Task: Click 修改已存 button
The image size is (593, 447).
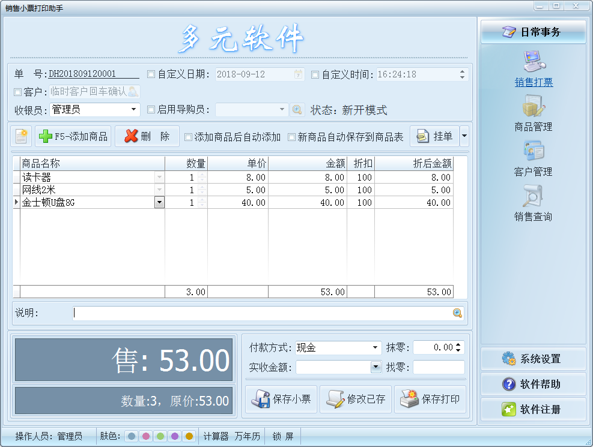Action: point(356,399)
